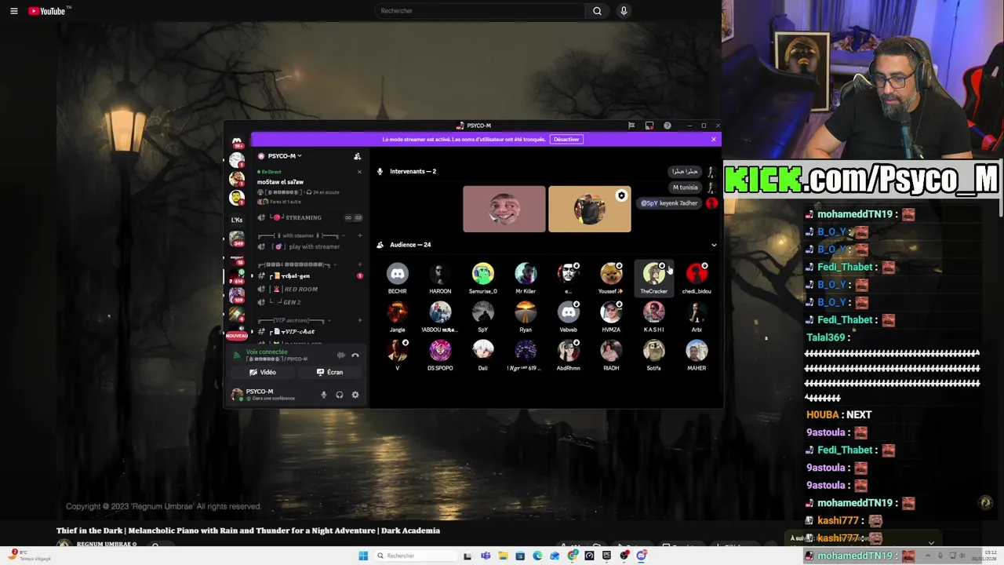Close the streamer mode purple banner
The height and width of the screenshot is (565, 1004).
click(x=713, y=140)
